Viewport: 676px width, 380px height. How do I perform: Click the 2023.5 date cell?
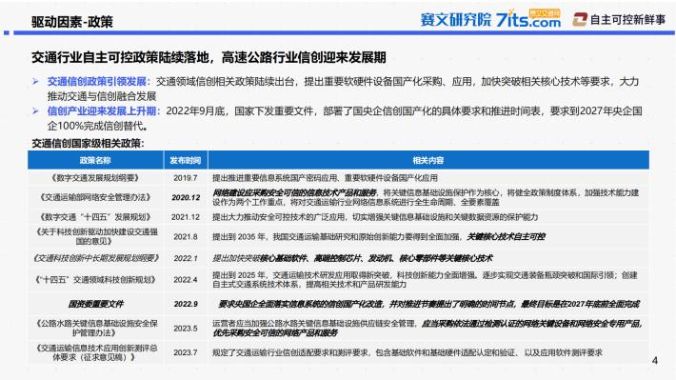[x=186, y=329]
